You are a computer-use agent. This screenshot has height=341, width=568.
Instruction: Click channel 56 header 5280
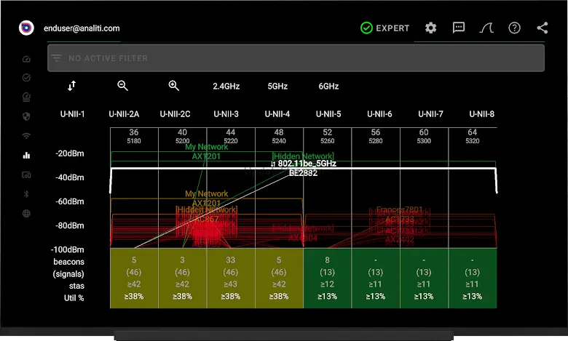click(375, 136)
